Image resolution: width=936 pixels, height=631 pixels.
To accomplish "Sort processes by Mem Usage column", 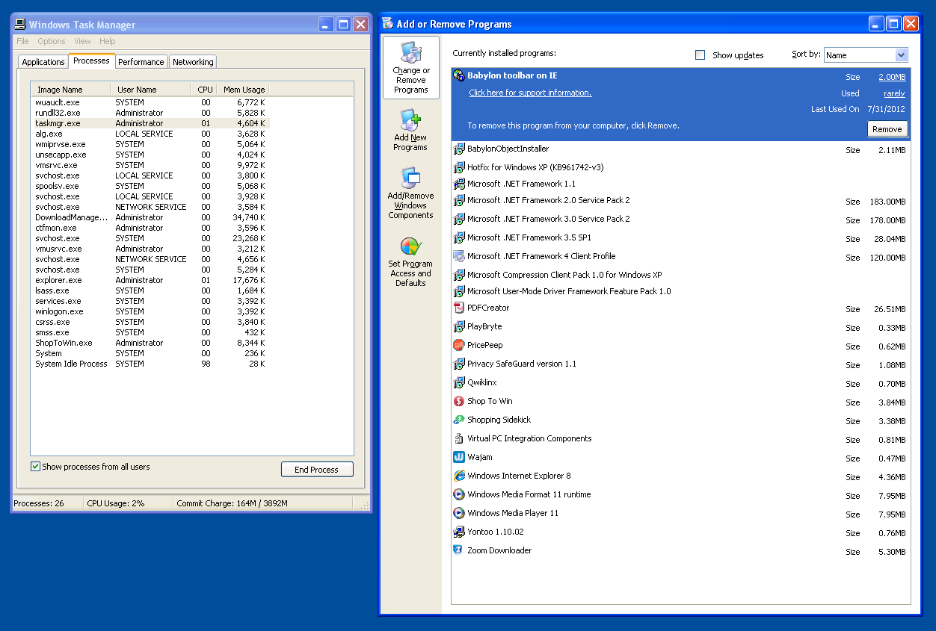I will pos(243,90).
